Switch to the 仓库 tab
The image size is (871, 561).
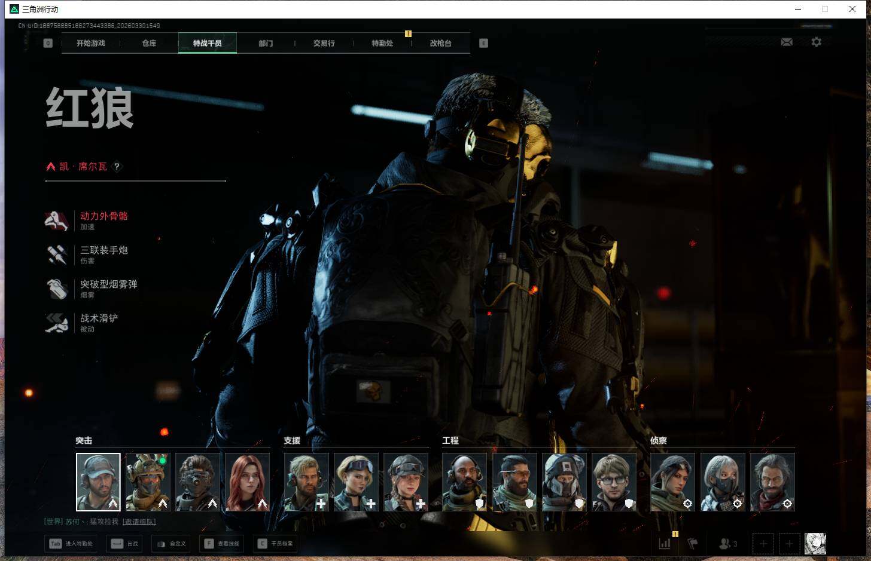point(149,43)
